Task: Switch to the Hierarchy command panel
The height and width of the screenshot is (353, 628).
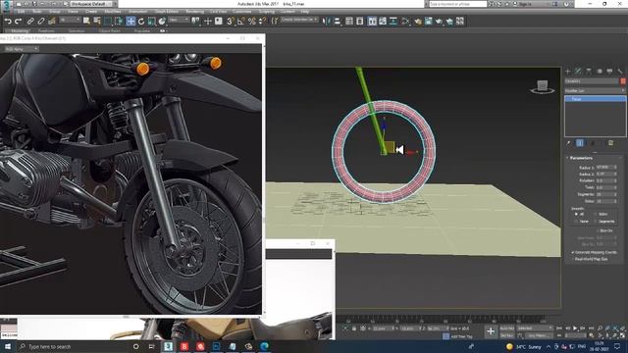Action: 589,72
